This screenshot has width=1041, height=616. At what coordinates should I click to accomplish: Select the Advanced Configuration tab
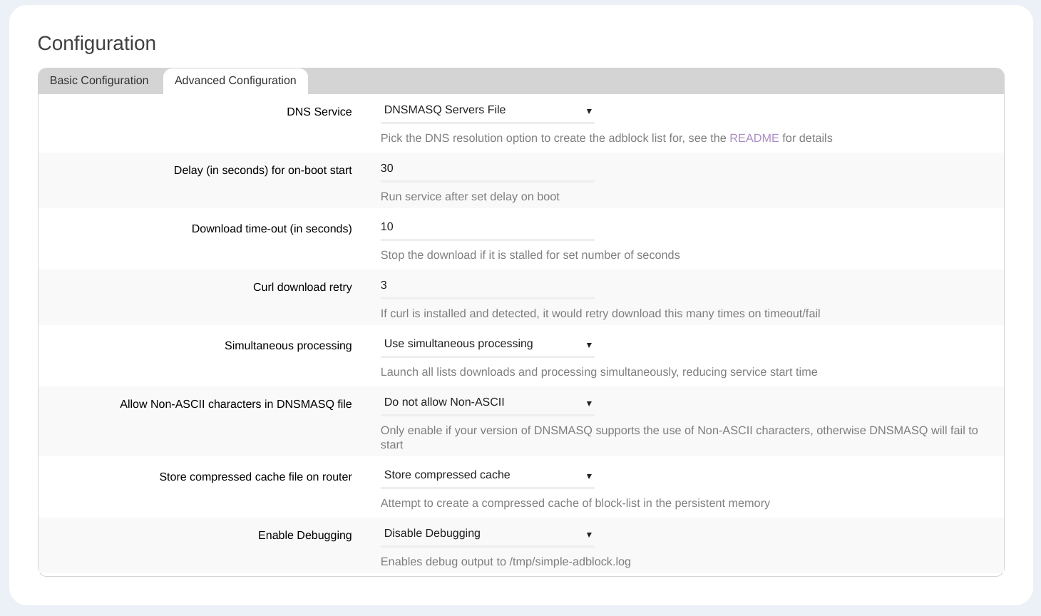pyautogui.click(x=235, y=81)
